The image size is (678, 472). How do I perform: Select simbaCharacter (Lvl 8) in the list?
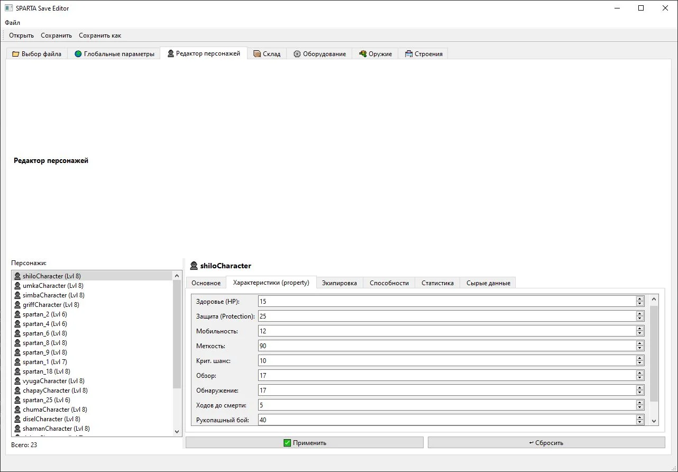tap(92, 295)
